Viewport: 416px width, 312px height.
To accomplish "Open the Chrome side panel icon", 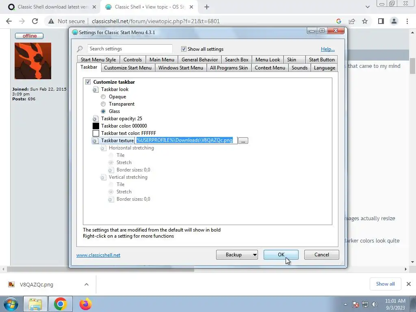I will (x=381, y=21).
